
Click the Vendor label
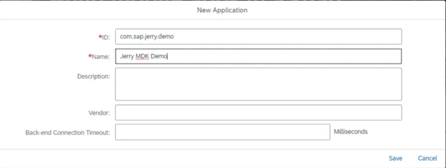click(100, 113)
